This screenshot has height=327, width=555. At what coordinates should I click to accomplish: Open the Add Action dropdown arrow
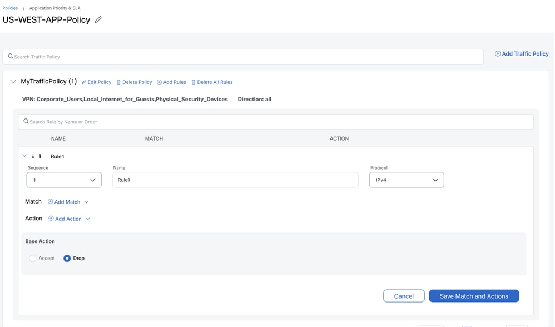[88, 219]
